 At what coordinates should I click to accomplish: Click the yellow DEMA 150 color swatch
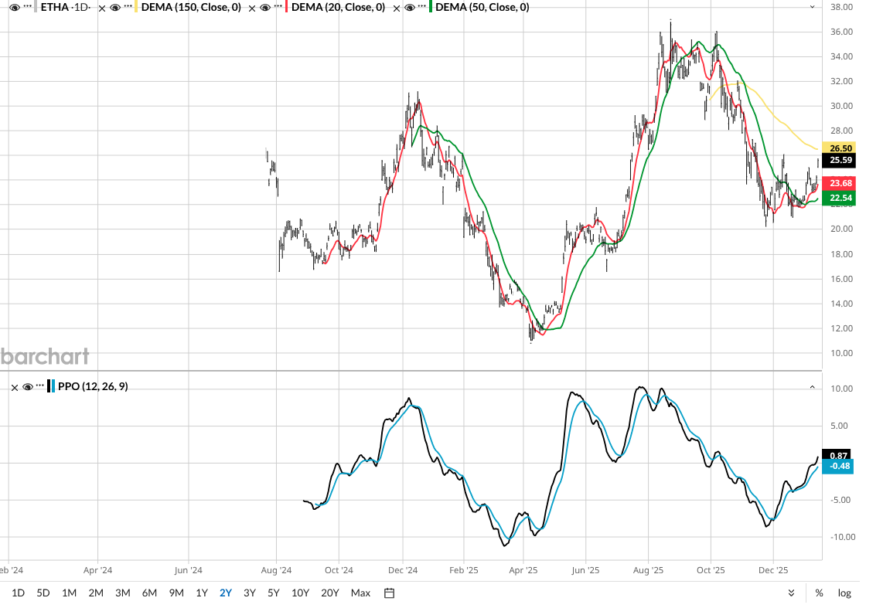pos(137,7)
